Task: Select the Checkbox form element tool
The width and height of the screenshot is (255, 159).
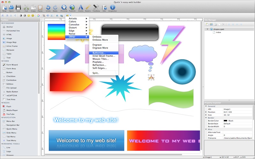Action: click(x=11, y=76)
